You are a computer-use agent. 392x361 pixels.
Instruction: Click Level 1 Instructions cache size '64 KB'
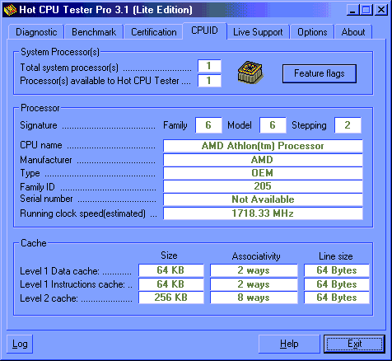pos(171,284)
